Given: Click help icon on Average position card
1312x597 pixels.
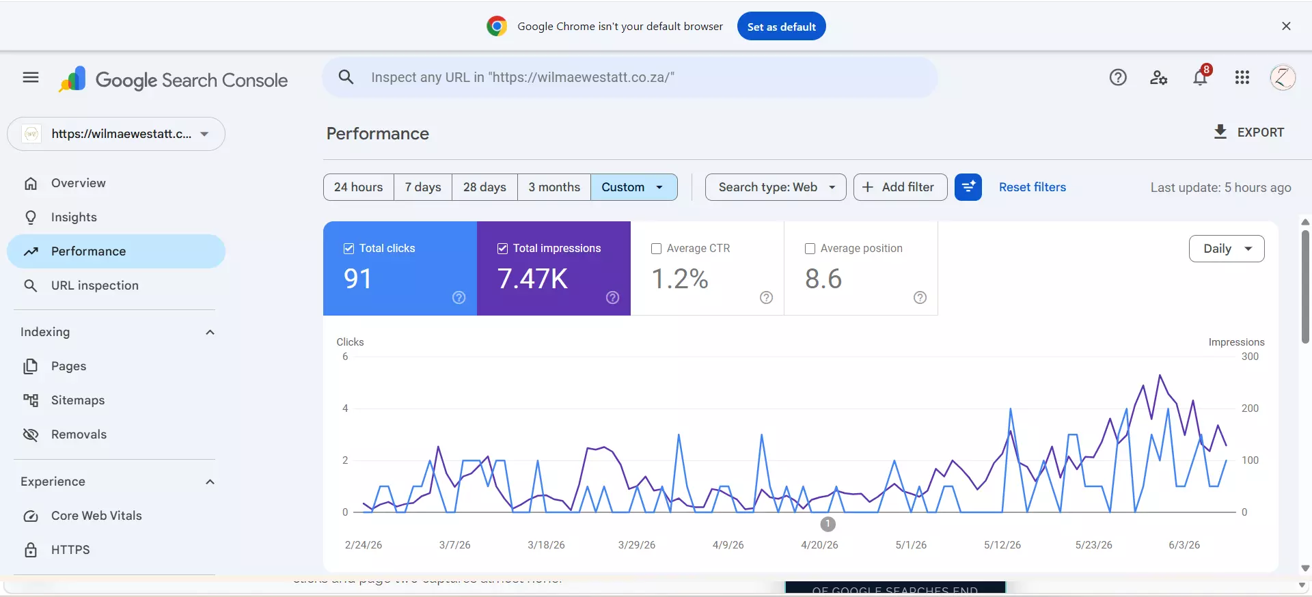Looking at the screenshot, I should [x=920, y=297].
